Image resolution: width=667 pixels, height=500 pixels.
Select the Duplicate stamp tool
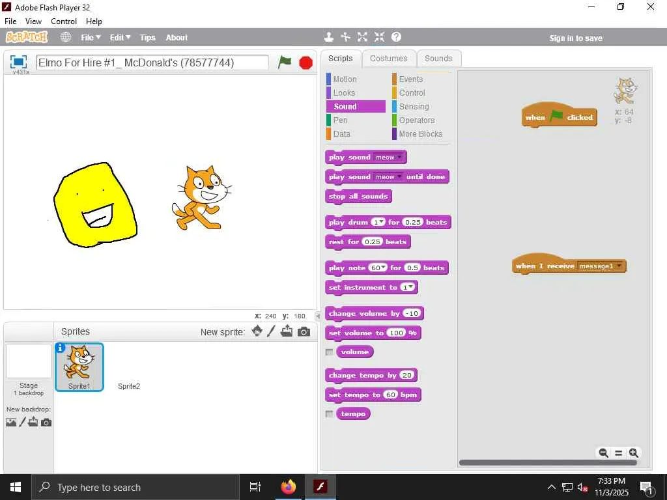click(328, 37)
